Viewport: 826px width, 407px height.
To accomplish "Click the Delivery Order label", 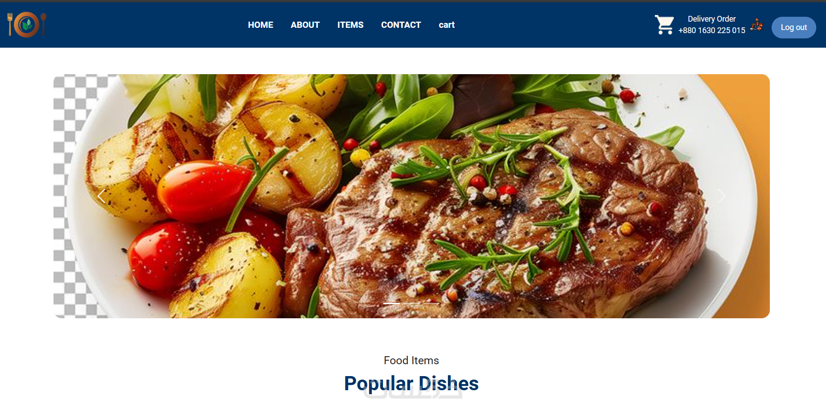I will pyautogui.click(x=712, y=19).
